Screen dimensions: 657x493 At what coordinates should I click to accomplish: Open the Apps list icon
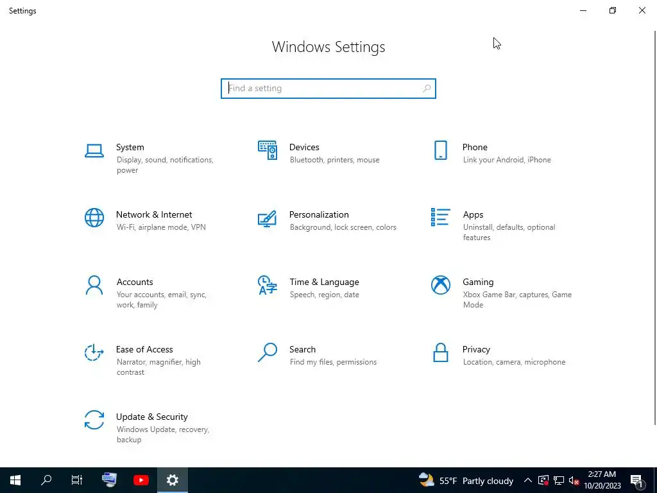[440, 217]
